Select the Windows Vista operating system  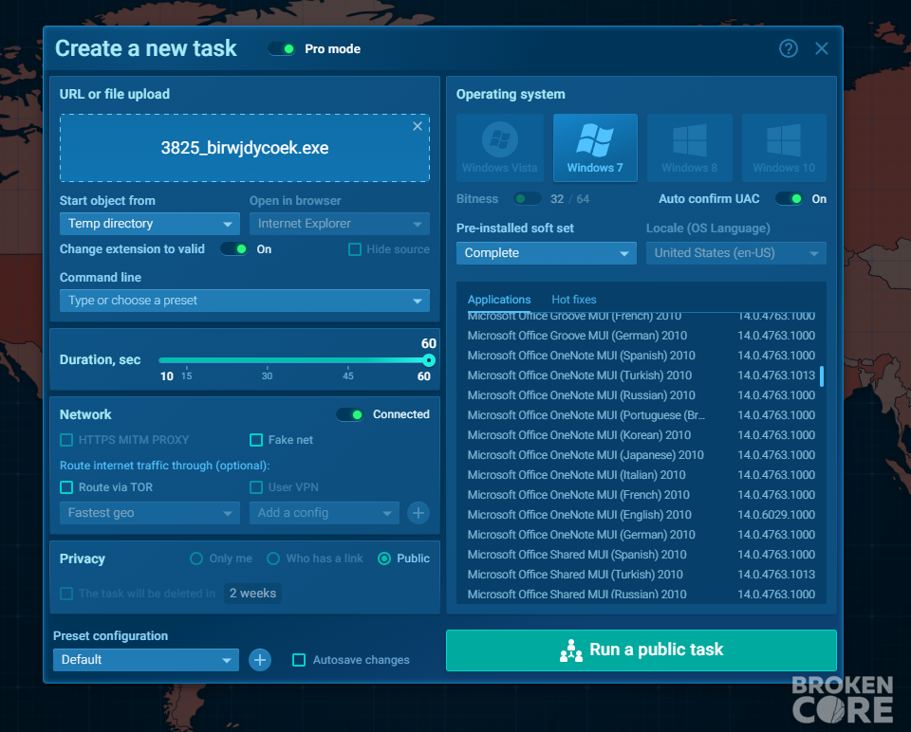[x=500, y=148]
